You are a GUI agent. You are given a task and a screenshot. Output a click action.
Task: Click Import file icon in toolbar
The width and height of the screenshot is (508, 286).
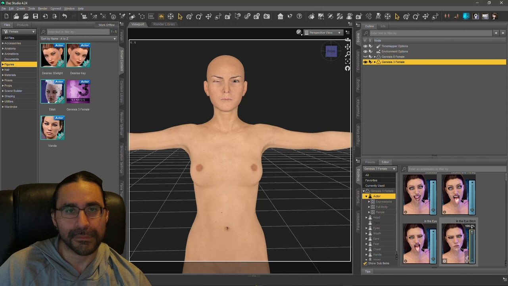click(x=45, y=16)
